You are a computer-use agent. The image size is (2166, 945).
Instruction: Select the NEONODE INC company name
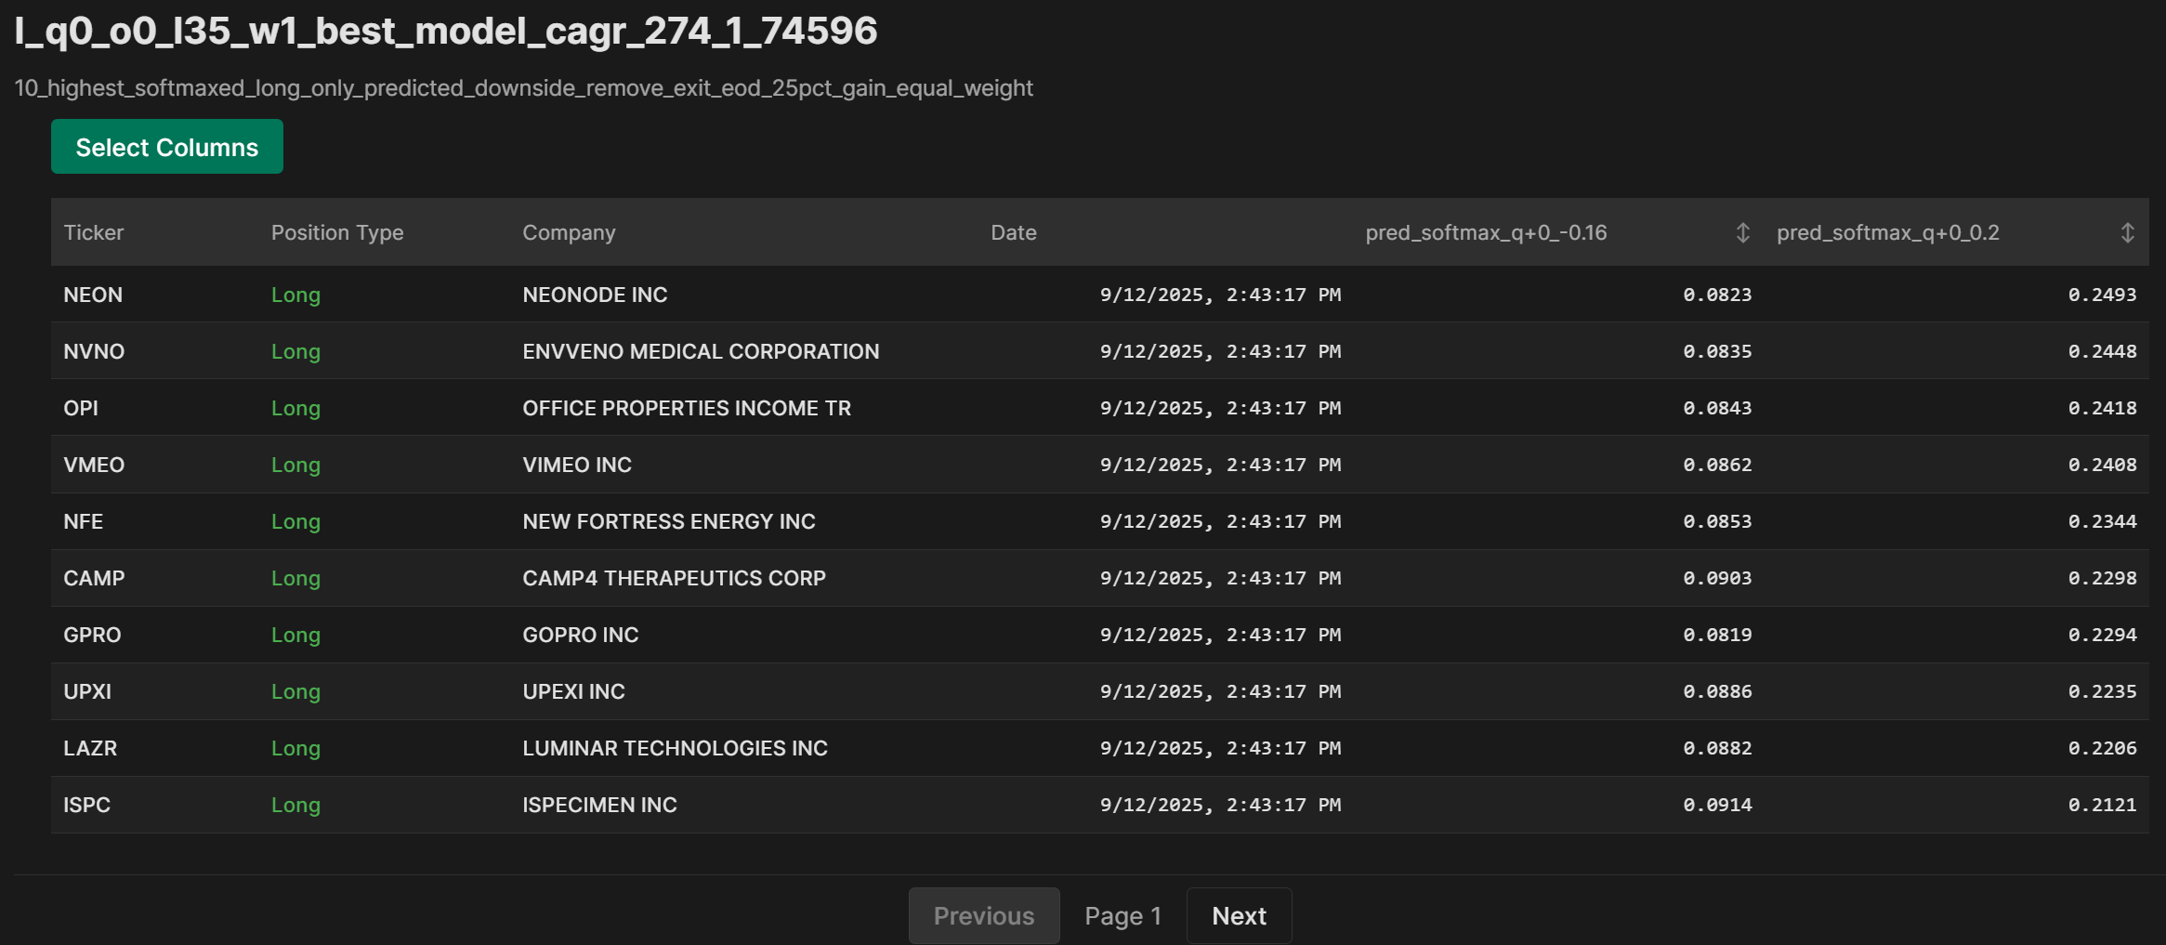pyautogui.click(x=595, y=295)
